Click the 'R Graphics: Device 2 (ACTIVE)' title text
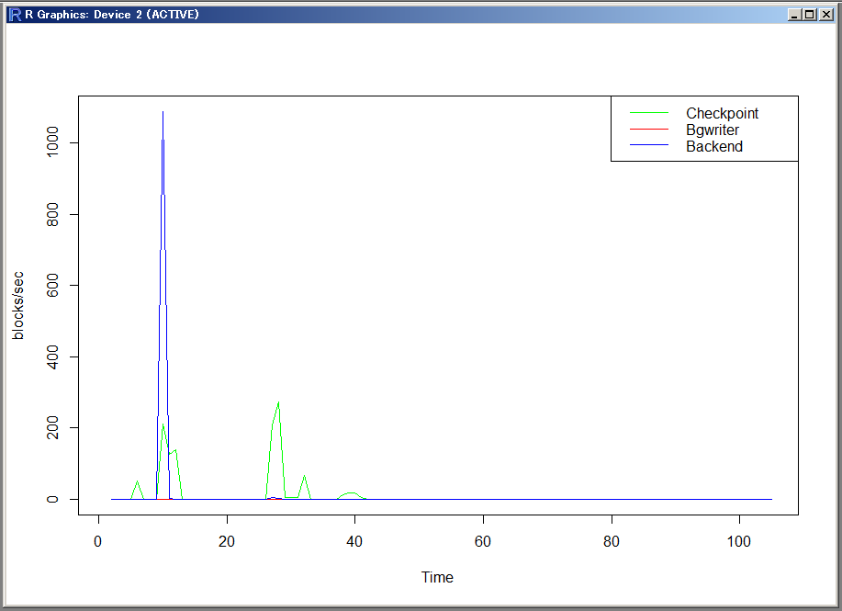This screenshot has width=842, height=611. [x=112, y=15]
